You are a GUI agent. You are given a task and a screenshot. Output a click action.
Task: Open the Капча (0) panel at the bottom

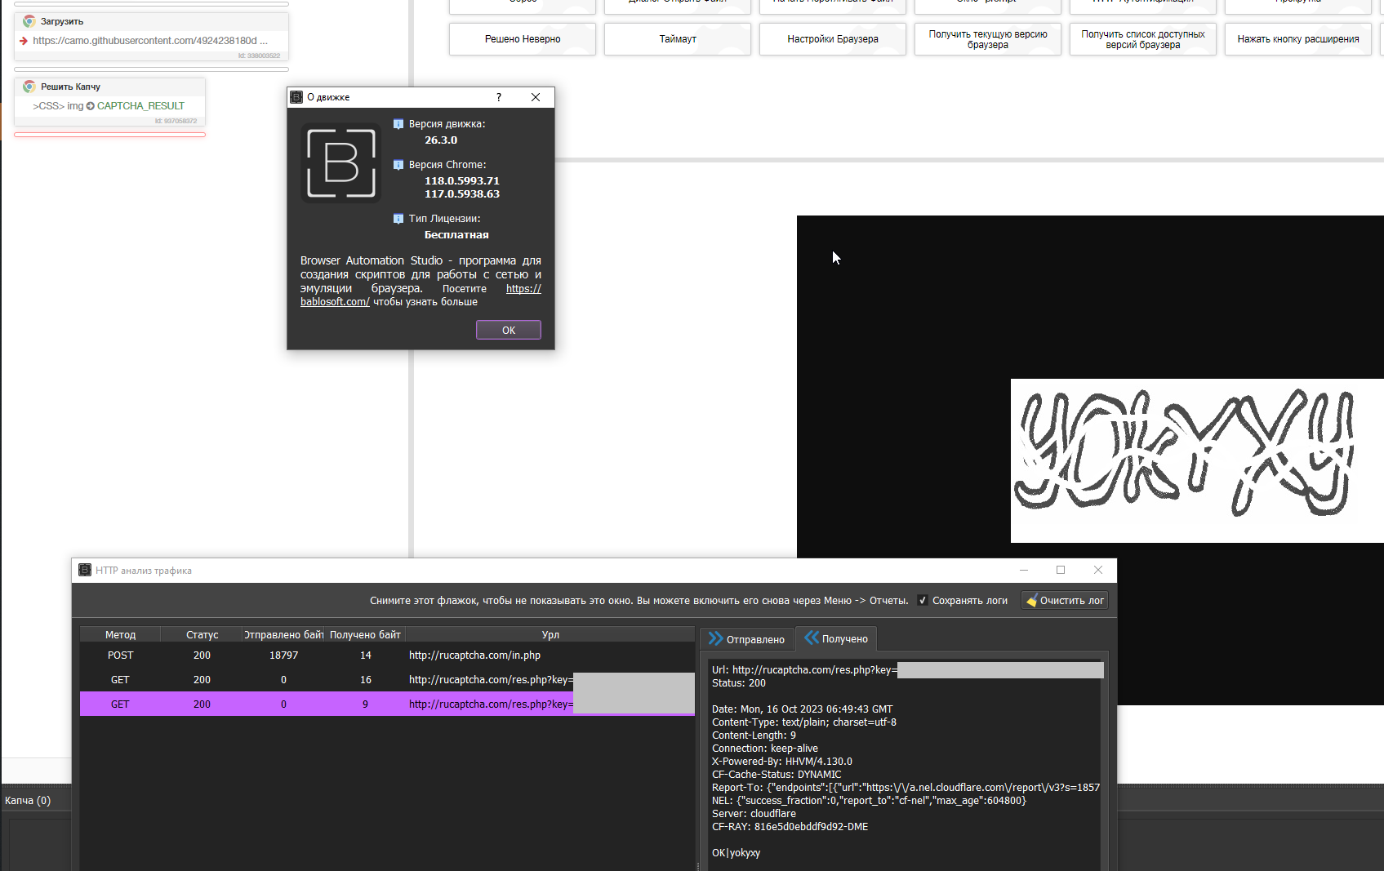[28, 801]
